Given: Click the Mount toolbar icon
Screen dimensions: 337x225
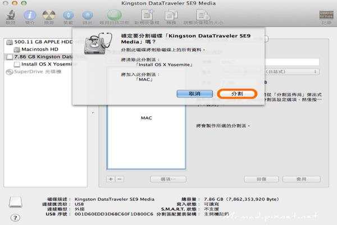Looking at the screenshot, I should point(68,15).
